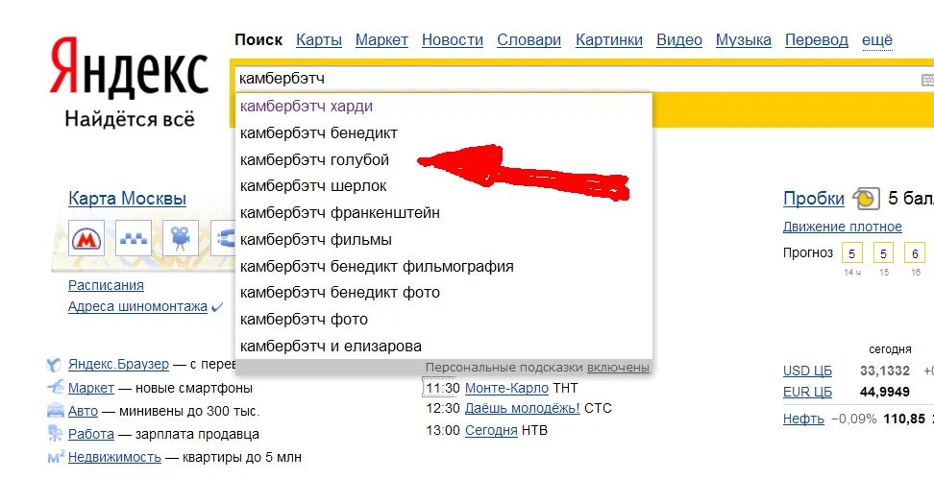This screenshot has width=934, height=479.
Task: Click the 16 hour forecast box showing 6
Action: coord(915,253)
